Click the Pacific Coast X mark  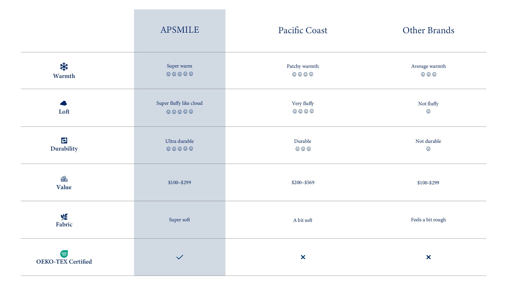tap(303, 257)
